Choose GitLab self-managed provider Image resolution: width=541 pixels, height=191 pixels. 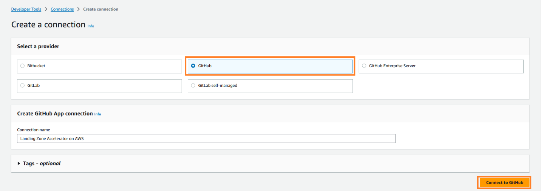tap(270, 86)
